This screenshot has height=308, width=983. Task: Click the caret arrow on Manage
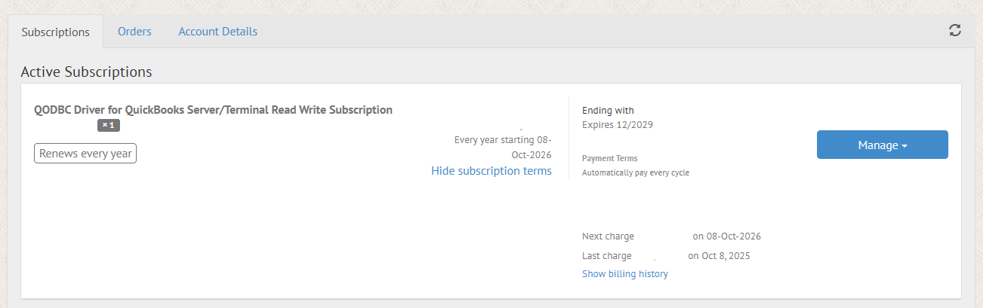coord(904,146)
